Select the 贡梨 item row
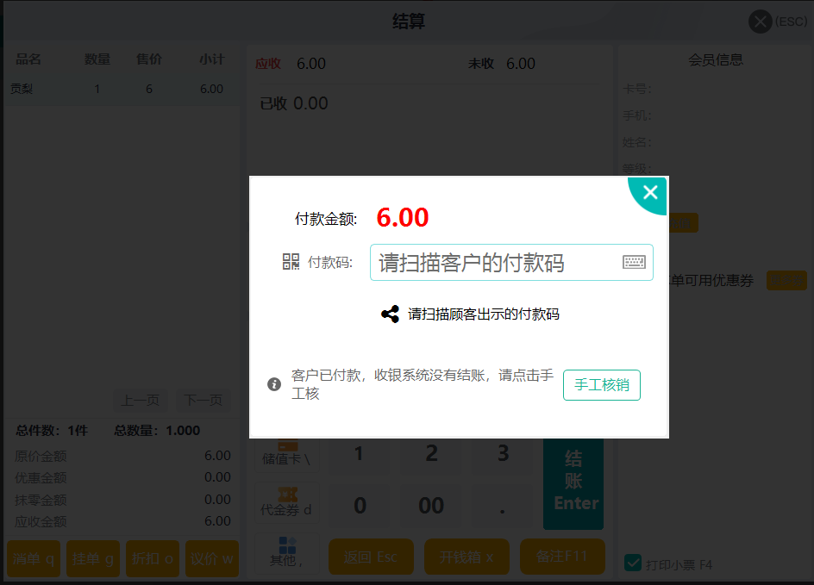Image resolution: width=814 pixels, height=585 pixels. 121,90
